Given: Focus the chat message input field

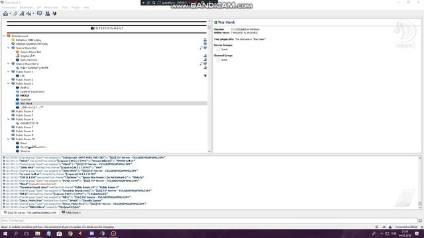Looking at the screenshot, I should tap(209, 220).
